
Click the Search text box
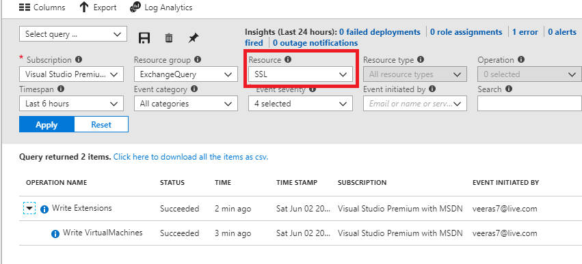point(529,104)
